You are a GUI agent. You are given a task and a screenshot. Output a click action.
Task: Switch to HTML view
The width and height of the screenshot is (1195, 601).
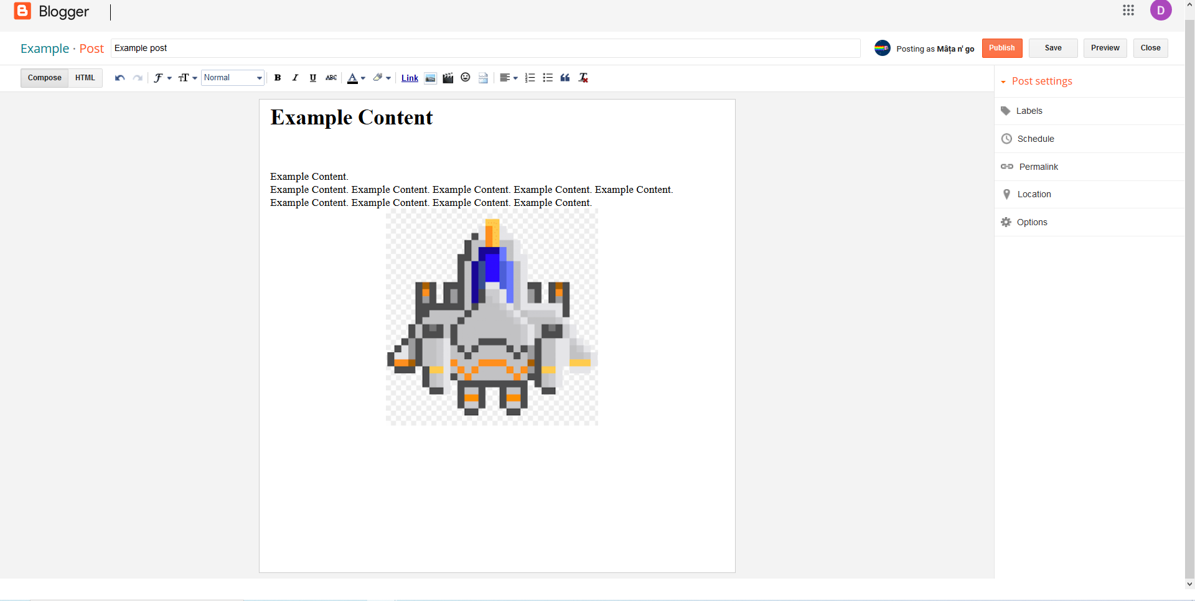pyautogui.click(x=85, y=78)
